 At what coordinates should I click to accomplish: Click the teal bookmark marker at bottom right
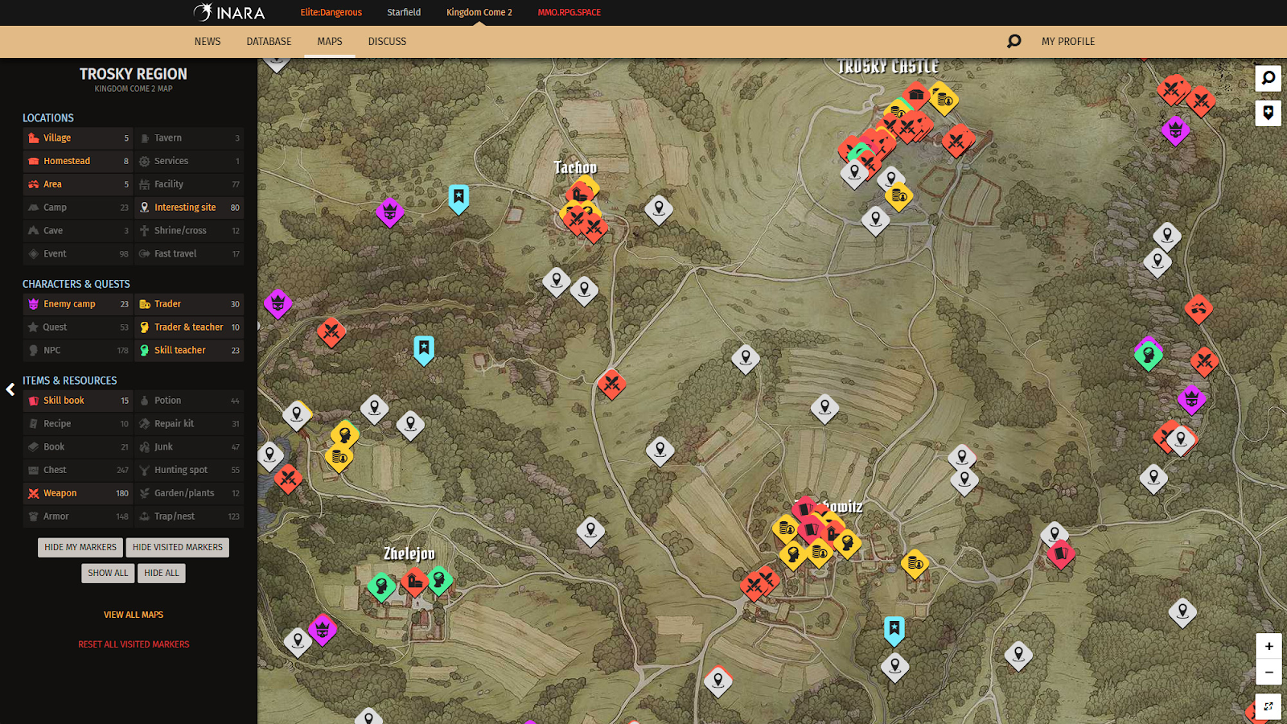coord(894,630)
